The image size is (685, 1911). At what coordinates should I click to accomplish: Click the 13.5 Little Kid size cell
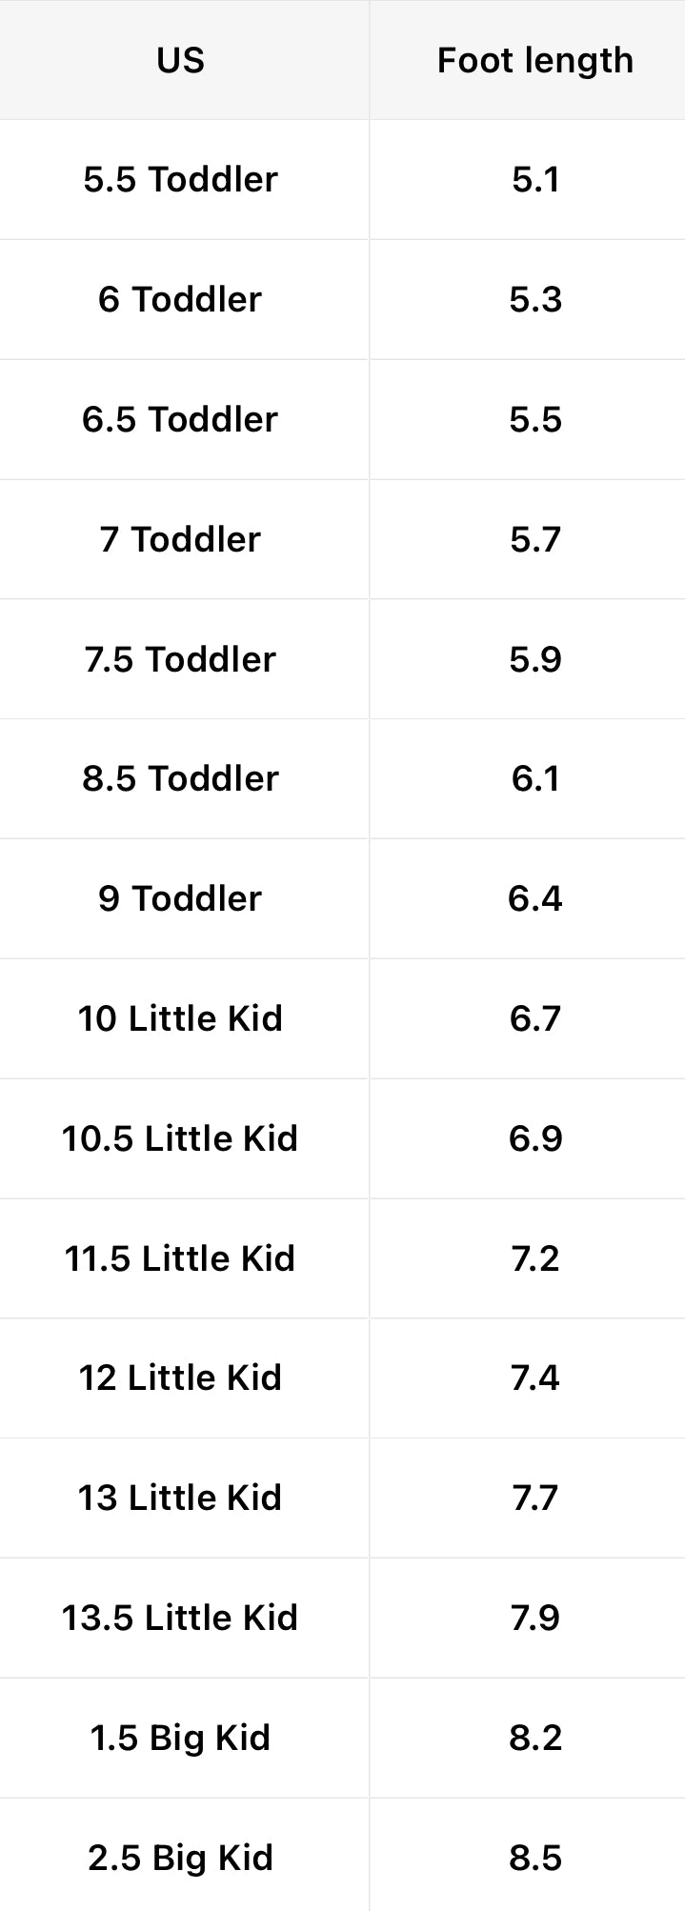pos(180,1618)
